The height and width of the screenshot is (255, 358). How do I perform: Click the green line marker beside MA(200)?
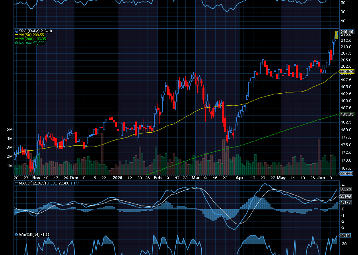pyautogui.click(x=16, y=39)
